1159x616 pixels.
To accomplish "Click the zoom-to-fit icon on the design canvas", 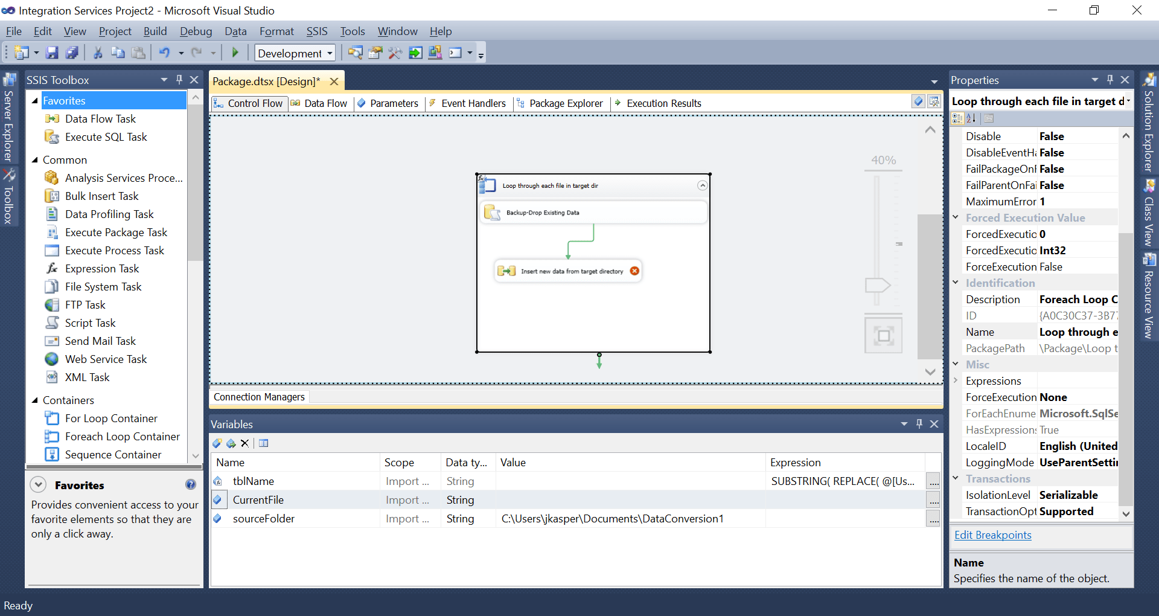I will (x=883, y=335).
